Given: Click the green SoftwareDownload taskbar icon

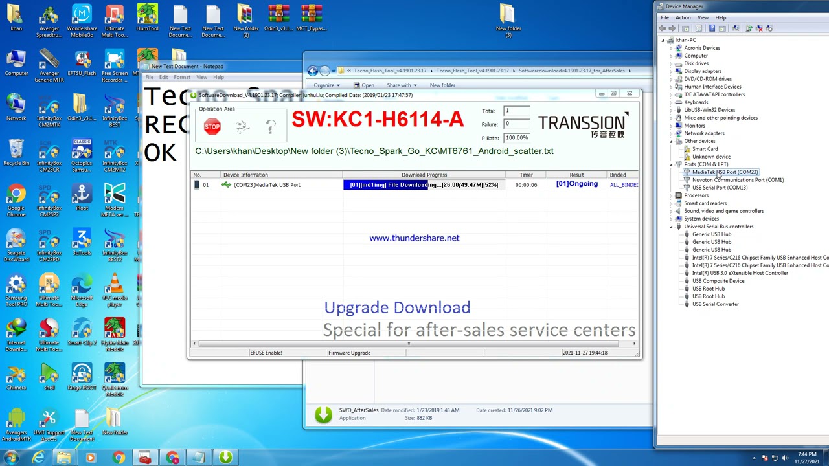Looking at the screenshot, I should 225,458.
